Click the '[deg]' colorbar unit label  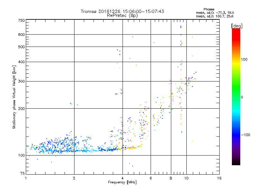click(237, 26)
